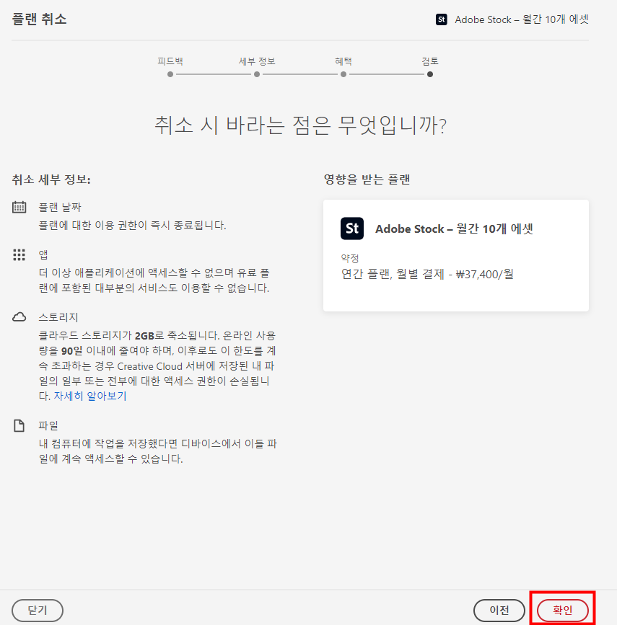Click the cloud icon beside 스토리지
Image resolution: width=617 pixels, height=625 pixels.
[x=19, y=317]
